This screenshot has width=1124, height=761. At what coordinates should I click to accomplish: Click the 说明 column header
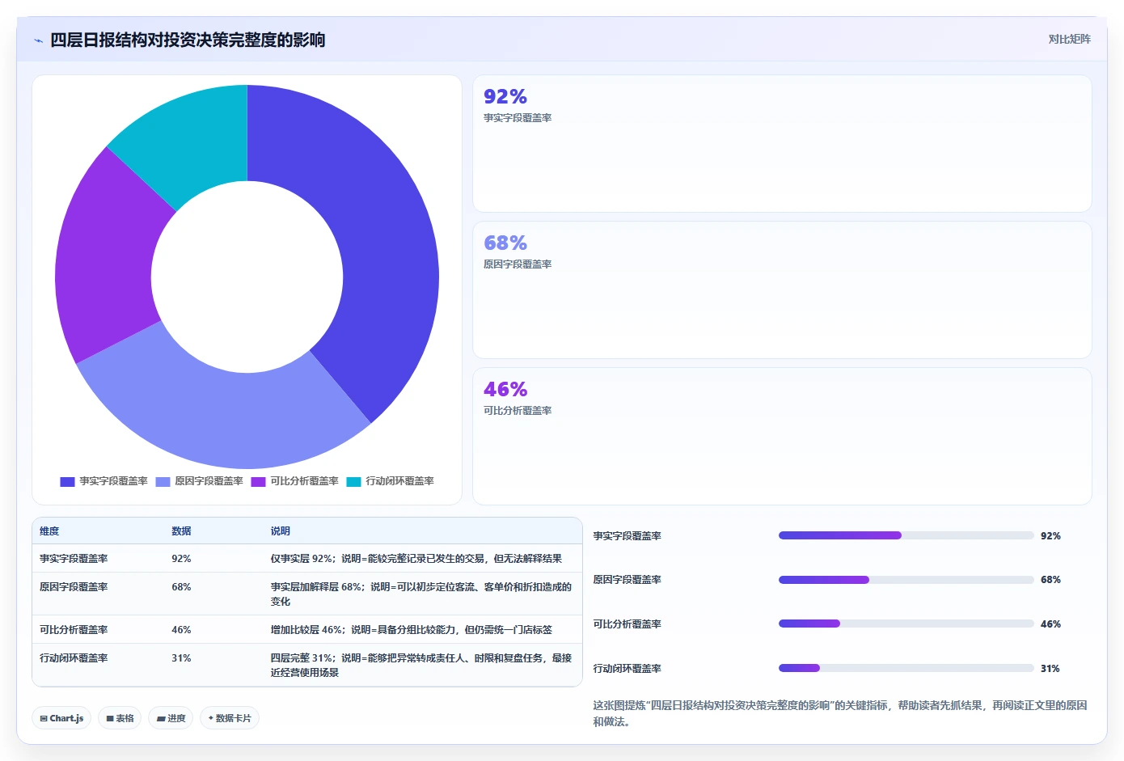280,531
